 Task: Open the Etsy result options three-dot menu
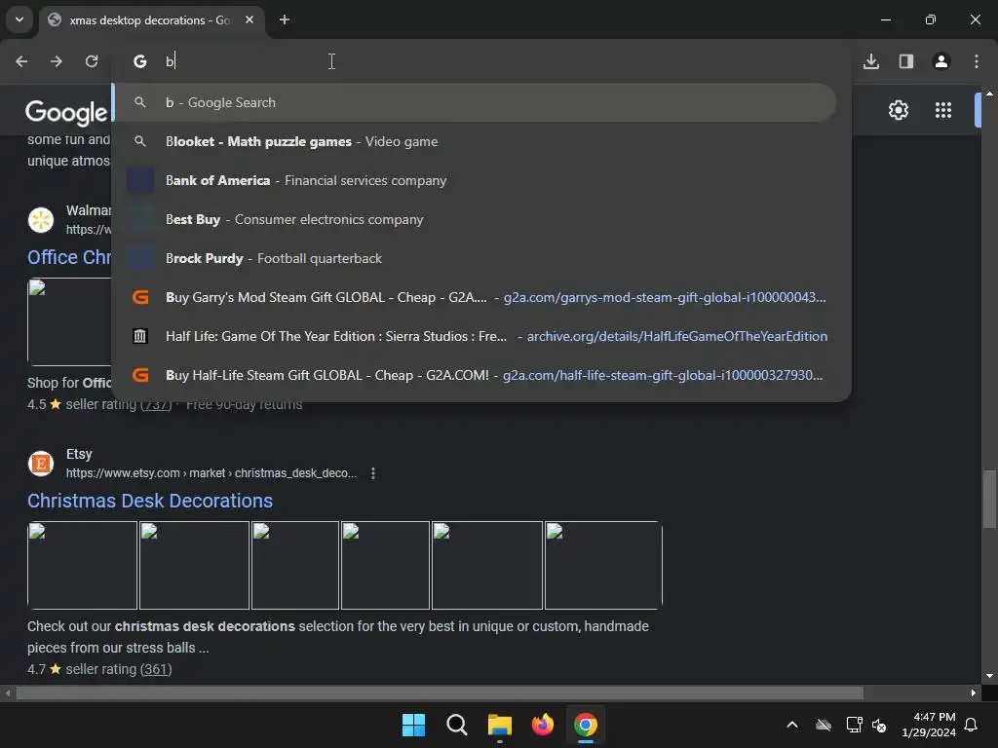click(x=373, y=473)
